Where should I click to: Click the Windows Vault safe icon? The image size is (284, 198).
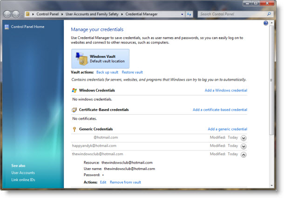81,59
